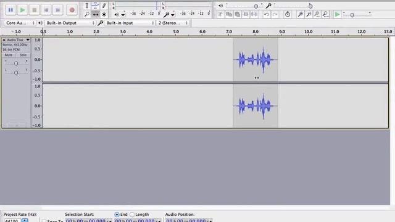Click the upper channel vertical scale ruler
This screenshot has height=222, width=395.
pos(37,60)
